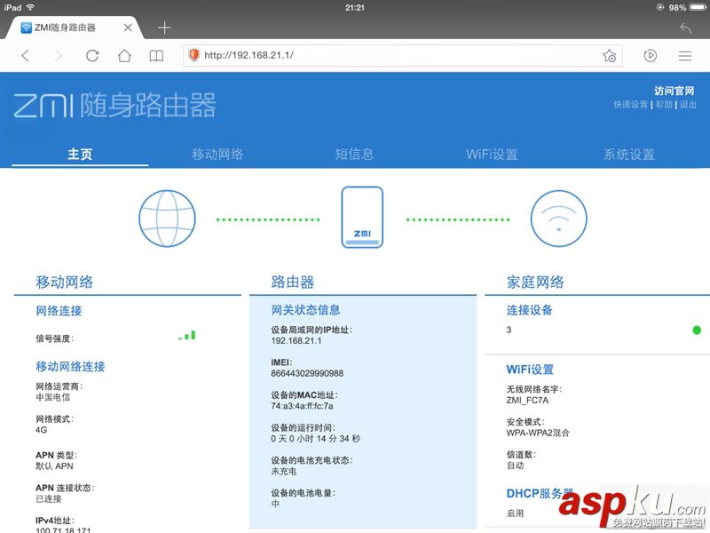Click the signal strength bars indicator
The image size is (710, 533).
[186, 336]
